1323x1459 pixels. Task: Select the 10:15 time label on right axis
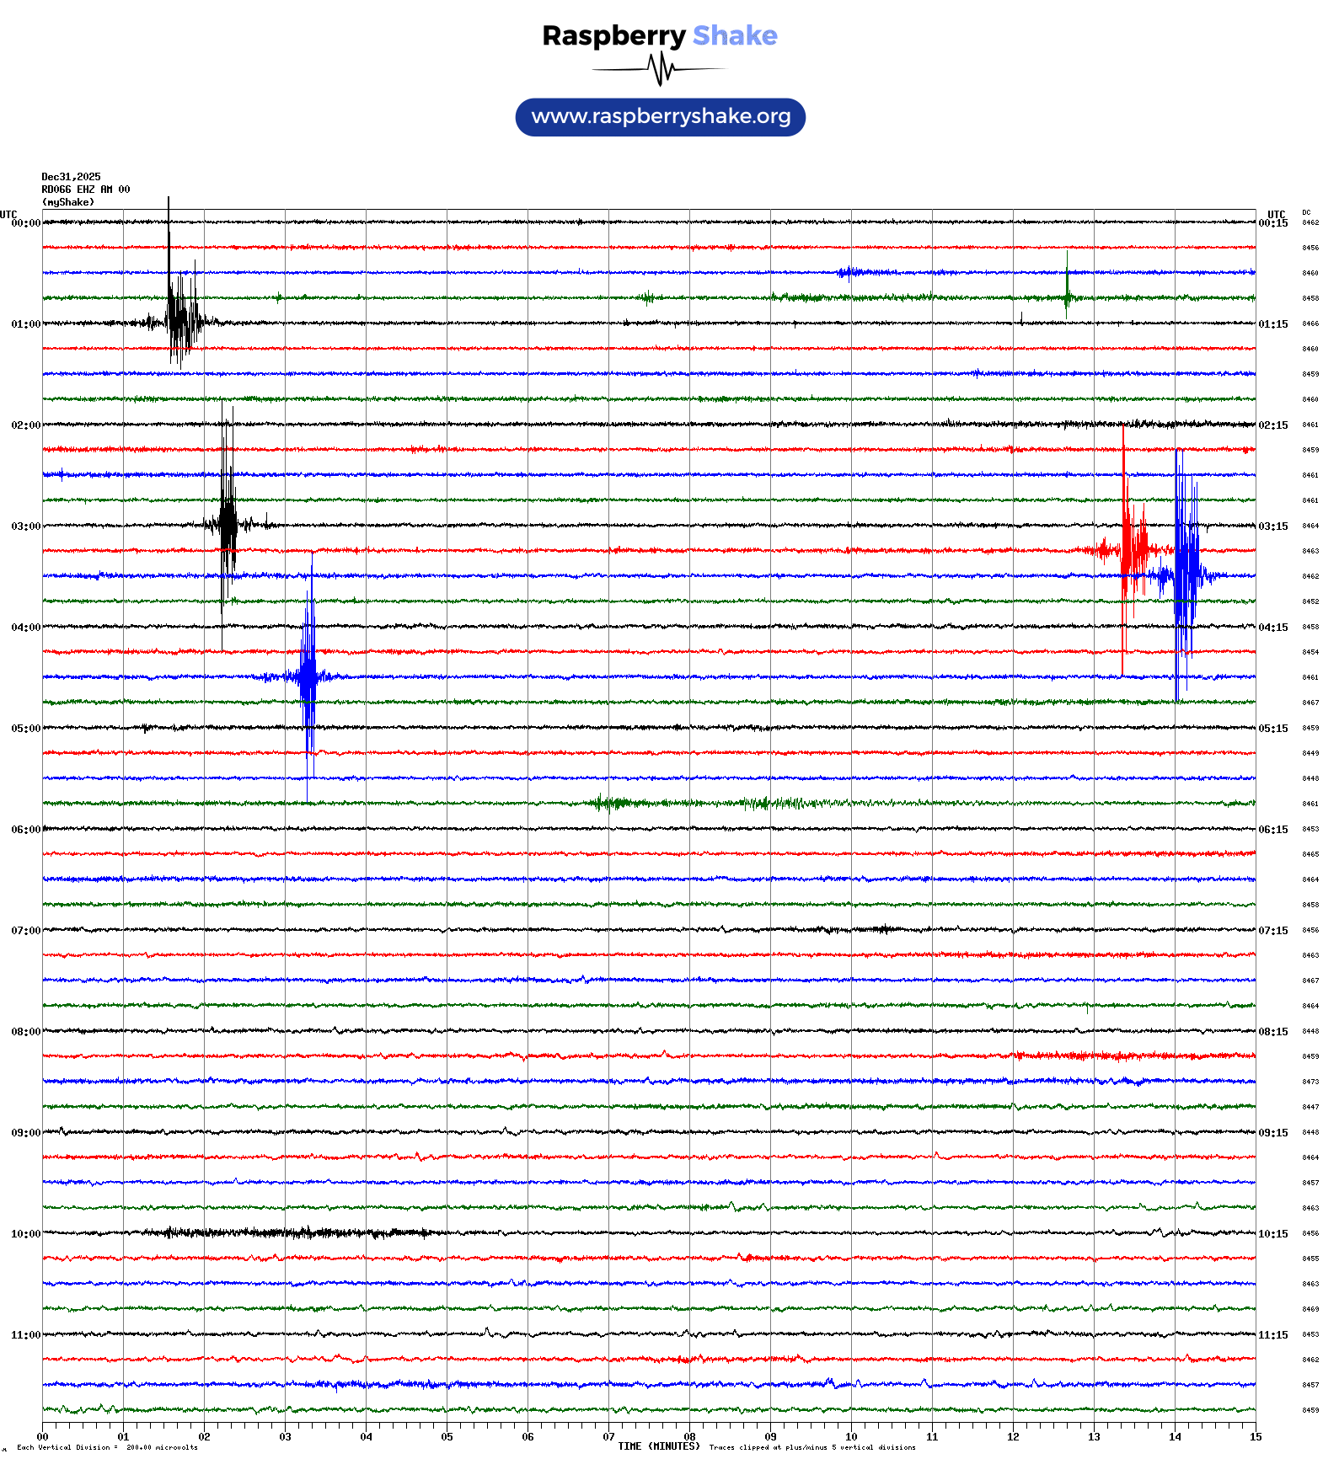[1272, 1234]
